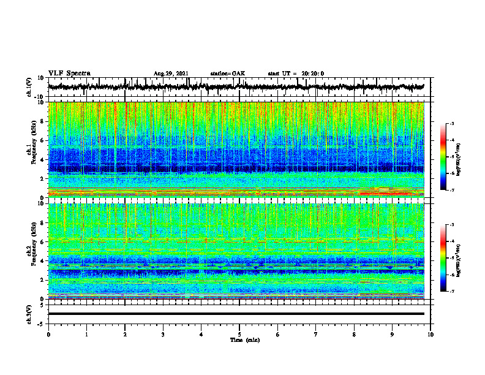The width and height of the screenshot is (485, 375).
Task: Click time axis tick label "0"
Action: point(48,335)
